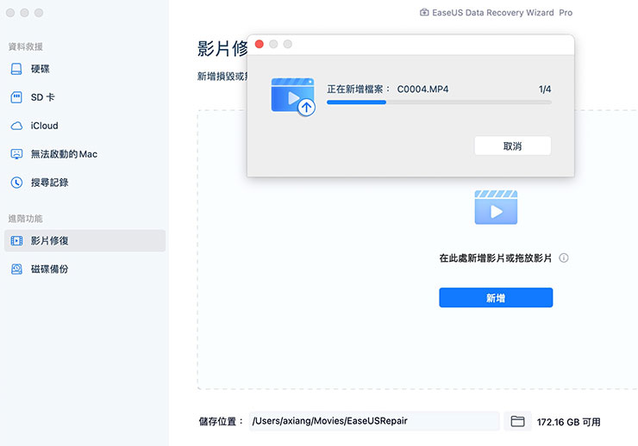Click 在此處新增影片或拖放影片 text
The height and width of the screenshot is (446, 638).
(x=495, y=258)
